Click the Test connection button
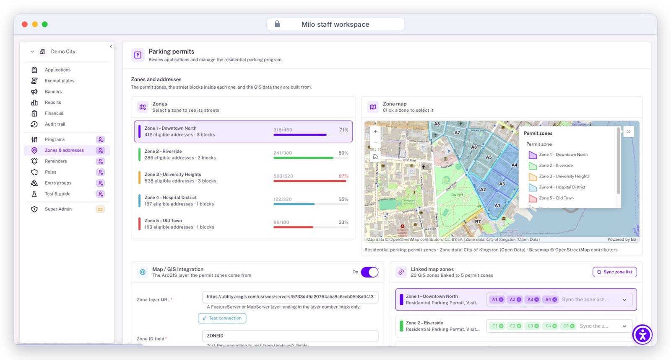 [x=222, y=318]
